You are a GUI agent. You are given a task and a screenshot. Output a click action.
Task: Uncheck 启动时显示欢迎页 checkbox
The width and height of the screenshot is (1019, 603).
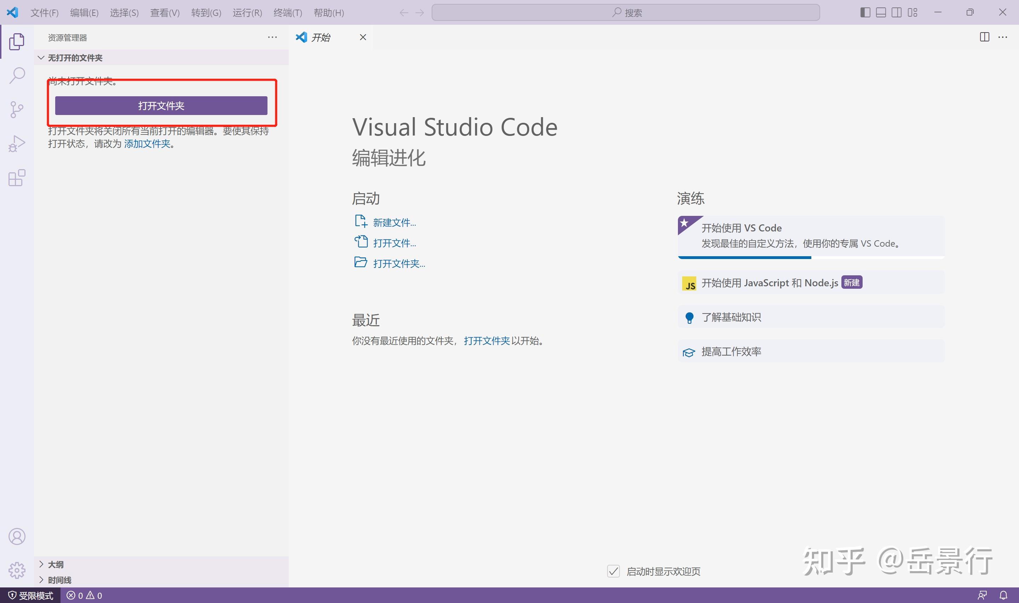coord(613,571)
